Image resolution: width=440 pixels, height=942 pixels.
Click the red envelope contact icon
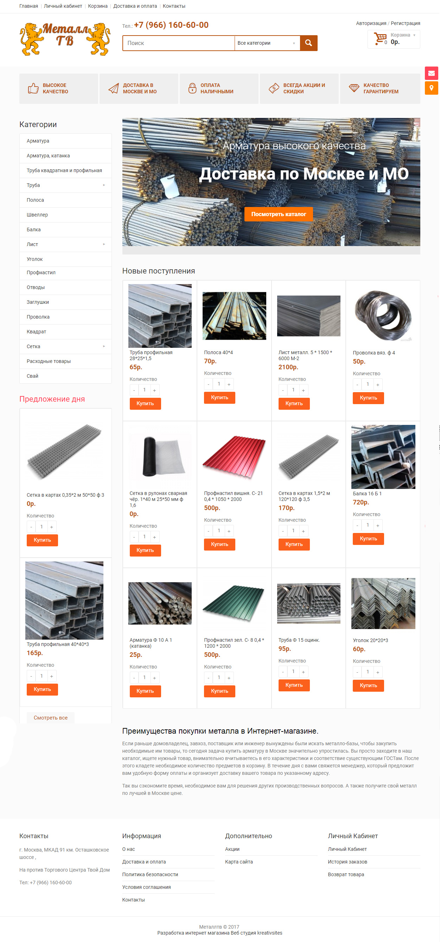click(x=431, y=73)
